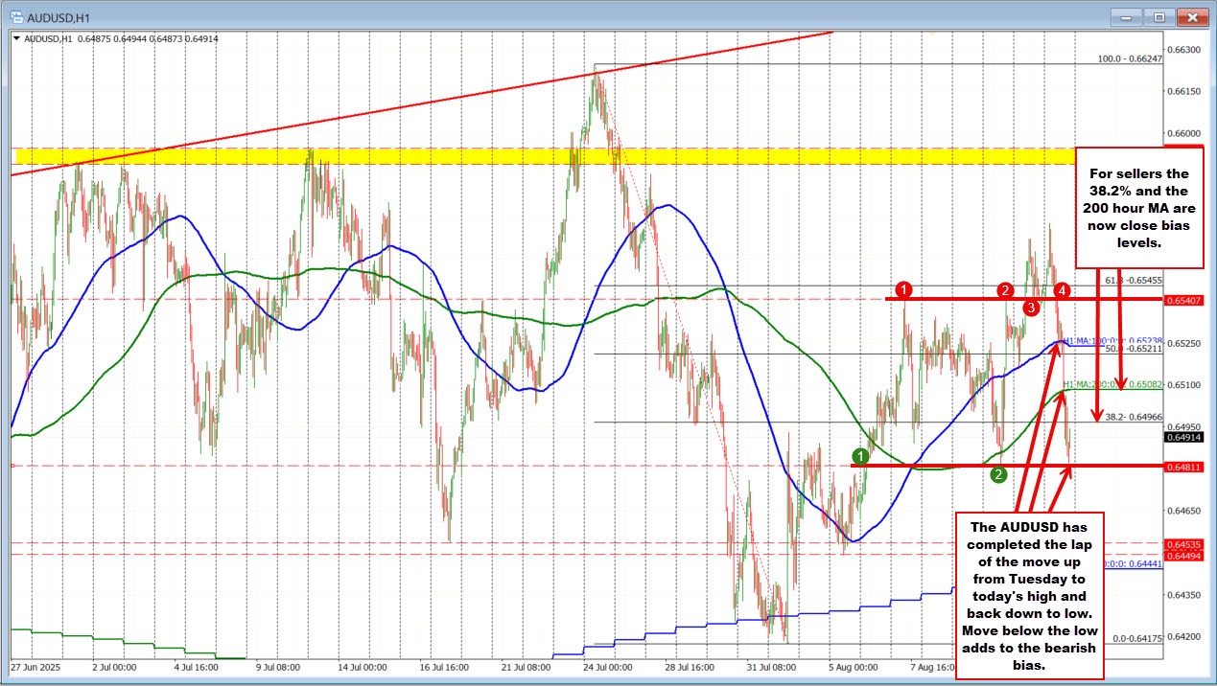Image resolution: width=1217 pixels, height=686 pixels.
Task: Click the black current price label 0.64914
Action: click(1183, 437)
